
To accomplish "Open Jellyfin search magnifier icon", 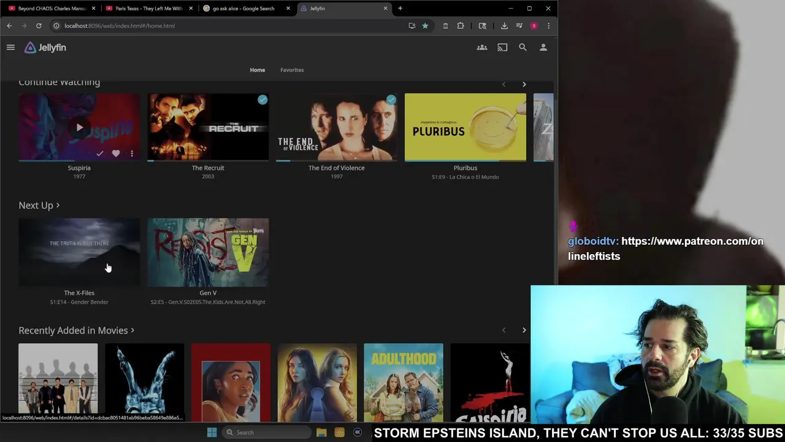I will click(523, 47).
